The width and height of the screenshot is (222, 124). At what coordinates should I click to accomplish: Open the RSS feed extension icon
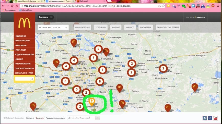coord(188,6)
